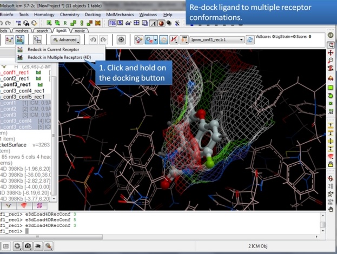Open the Docking menu
337x254 pixels.
point(95,15)
